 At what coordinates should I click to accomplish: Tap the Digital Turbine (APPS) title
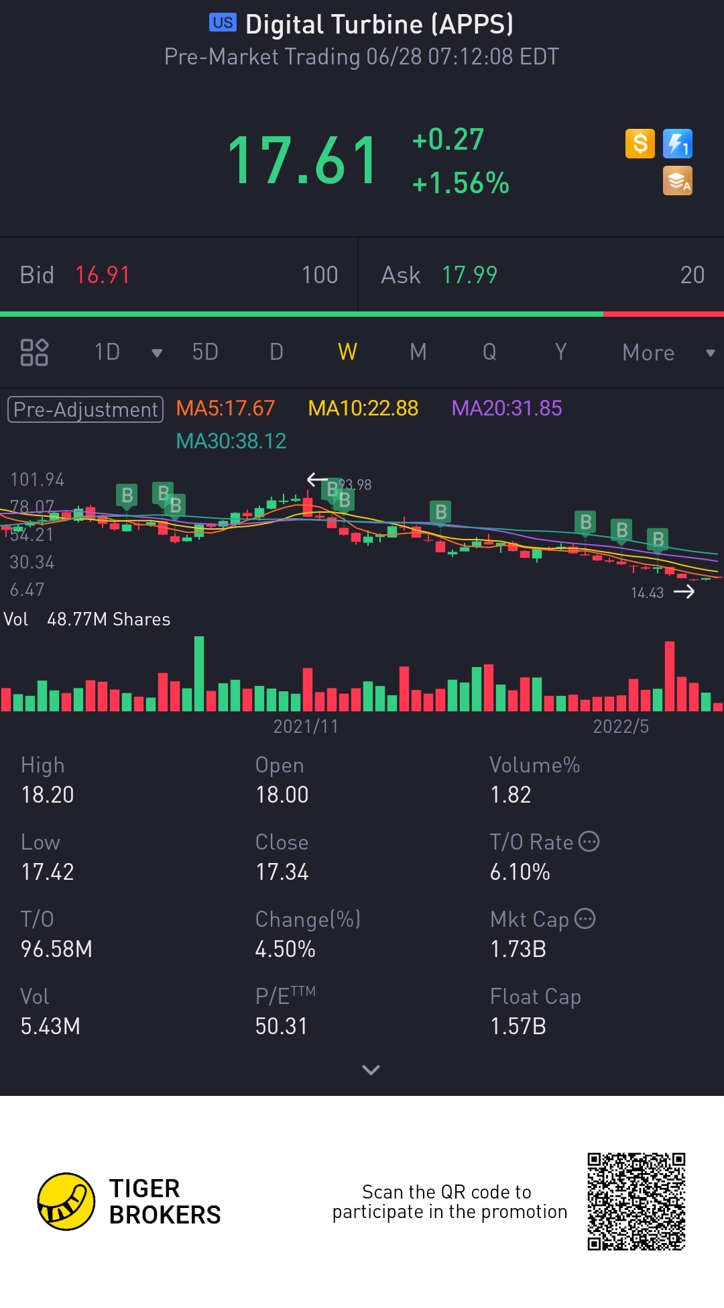[379, 24]
